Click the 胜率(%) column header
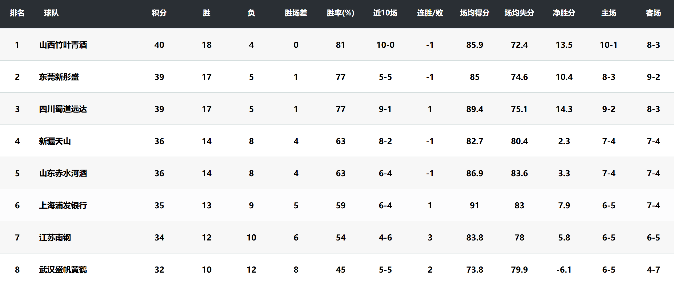This screenshot has height=284, width=674. tap(340, 13)
